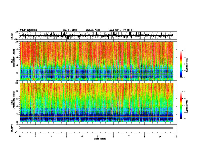
Task: Click the 'Time (min)' axis label
Action: pos(100,139)
